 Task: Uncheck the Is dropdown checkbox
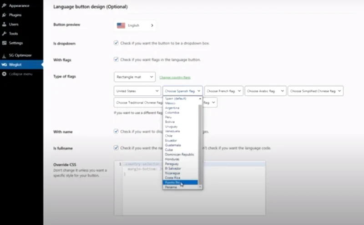point(116,43)
